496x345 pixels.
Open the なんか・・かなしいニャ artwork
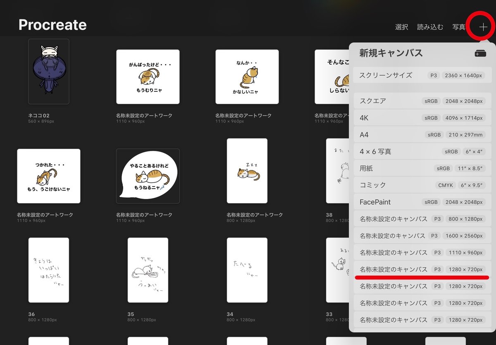247,77
